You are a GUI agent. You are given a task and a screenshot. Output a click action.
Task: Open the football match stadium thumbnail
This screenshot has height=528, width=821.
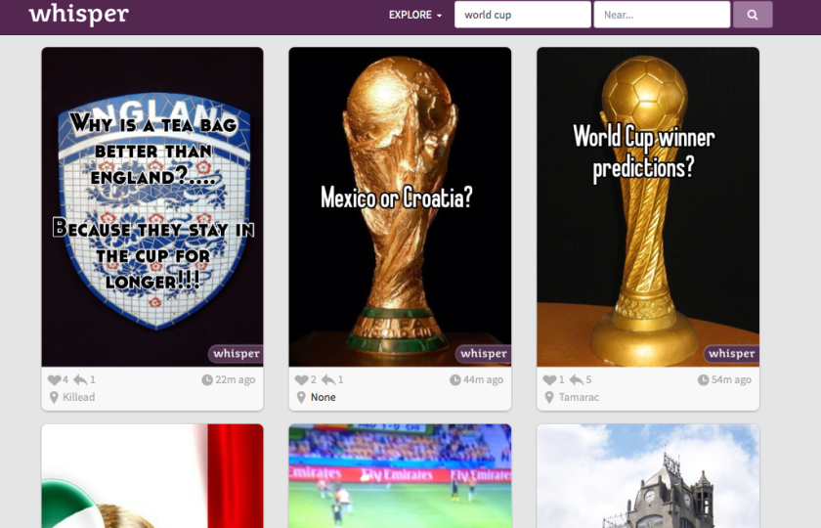click(x=400, y=476)
